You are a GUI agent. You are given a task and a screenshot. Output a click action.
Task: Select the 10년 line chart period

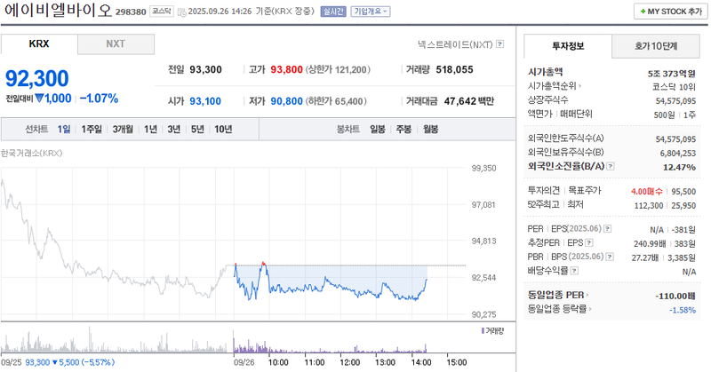[223, 129]
